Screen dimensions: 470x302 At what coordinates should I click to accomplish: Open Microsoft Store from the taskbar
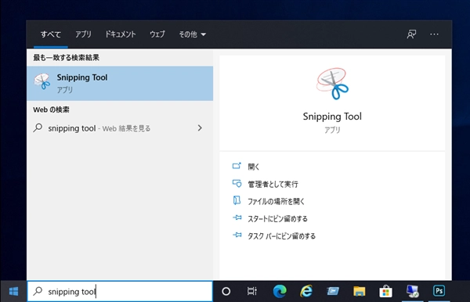385,291
